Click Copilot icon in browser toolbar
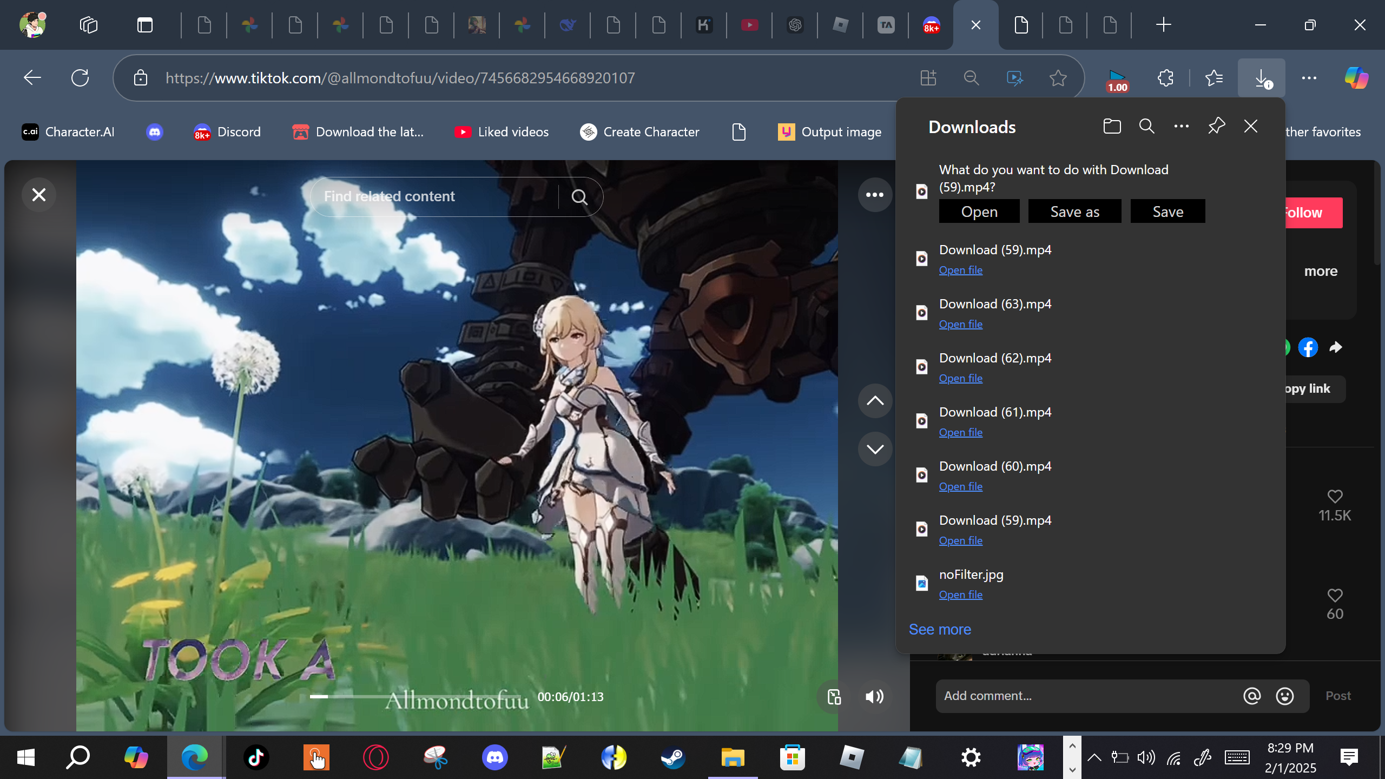 click(1356, 78)
